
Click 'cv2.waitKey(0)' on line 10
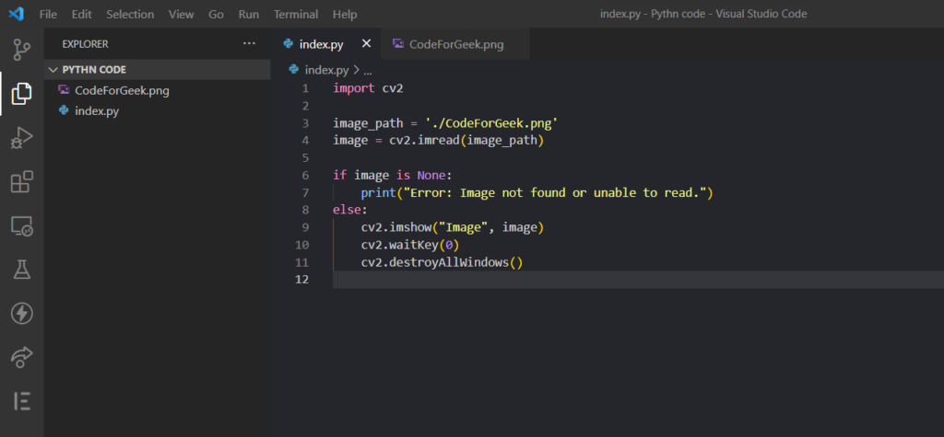point(410,246)
